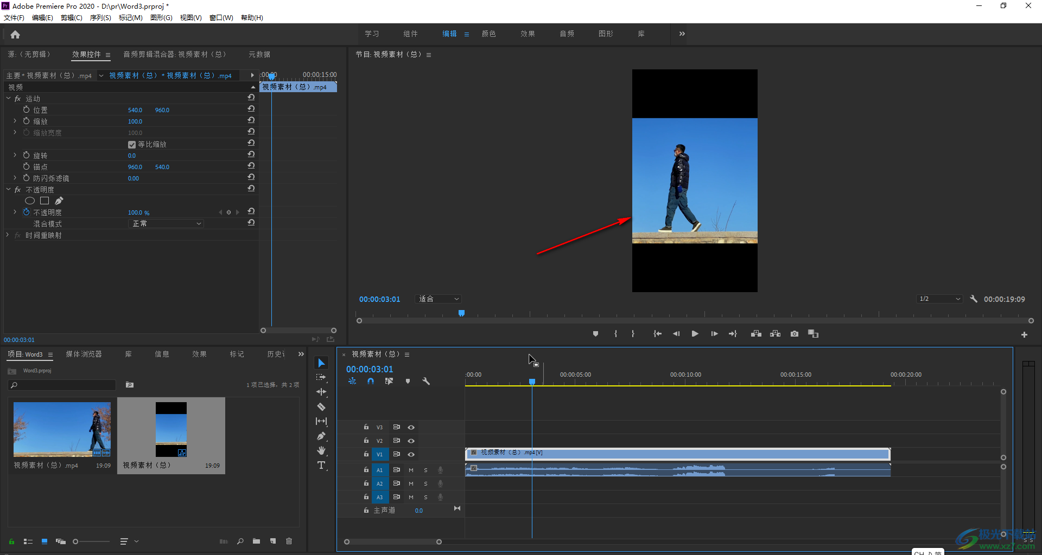Open timeline display settings wrench

coord(426,381)
